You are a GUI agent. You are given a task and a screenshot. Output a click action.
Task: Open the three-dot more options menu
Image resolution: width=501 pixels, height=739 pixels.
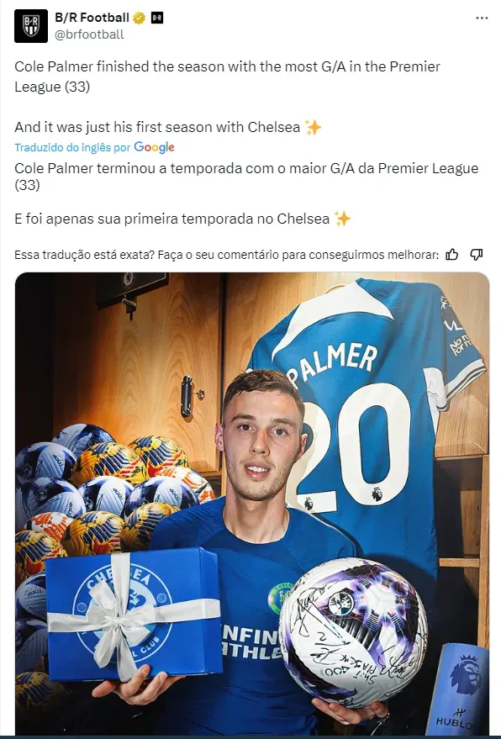(482, 18)
